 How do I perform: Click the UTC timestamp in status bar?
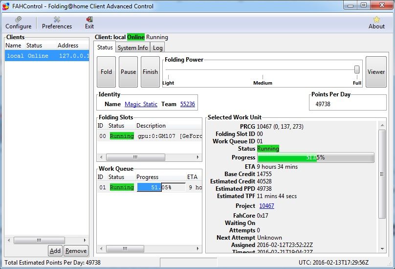point(333,263)
